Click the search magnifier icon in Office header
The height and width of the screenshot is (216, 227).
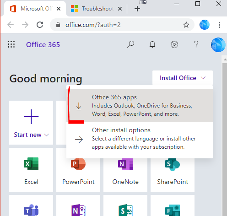pos(130,44)
